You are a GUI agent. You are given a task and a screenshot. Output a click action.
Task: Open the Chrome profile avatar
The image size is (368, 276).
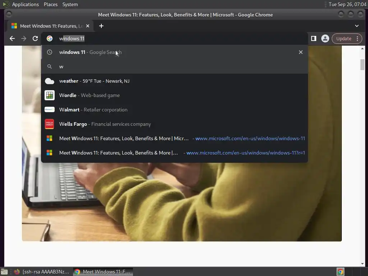pos(325,38)
